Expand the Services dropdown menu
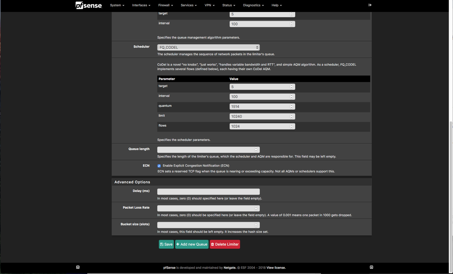The width and height of the screenshot is (453, 274). pos(188,5)
